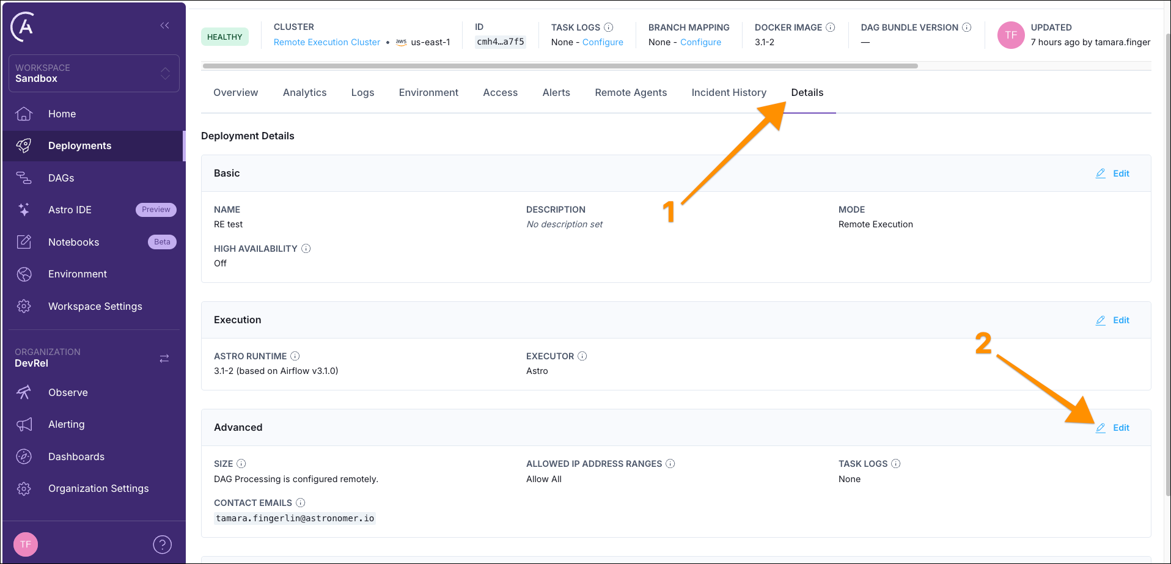This screenshot has width=1171, height=564.
Task: Click the TF avatar at bottom left
Action: click(x=26, y=544)
